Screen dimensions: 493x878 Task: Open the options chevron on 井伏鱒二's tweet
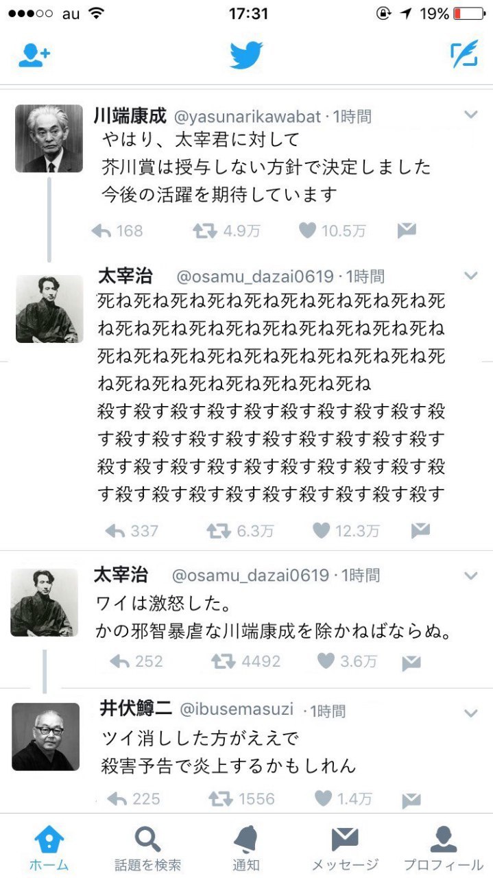[470, 713]
